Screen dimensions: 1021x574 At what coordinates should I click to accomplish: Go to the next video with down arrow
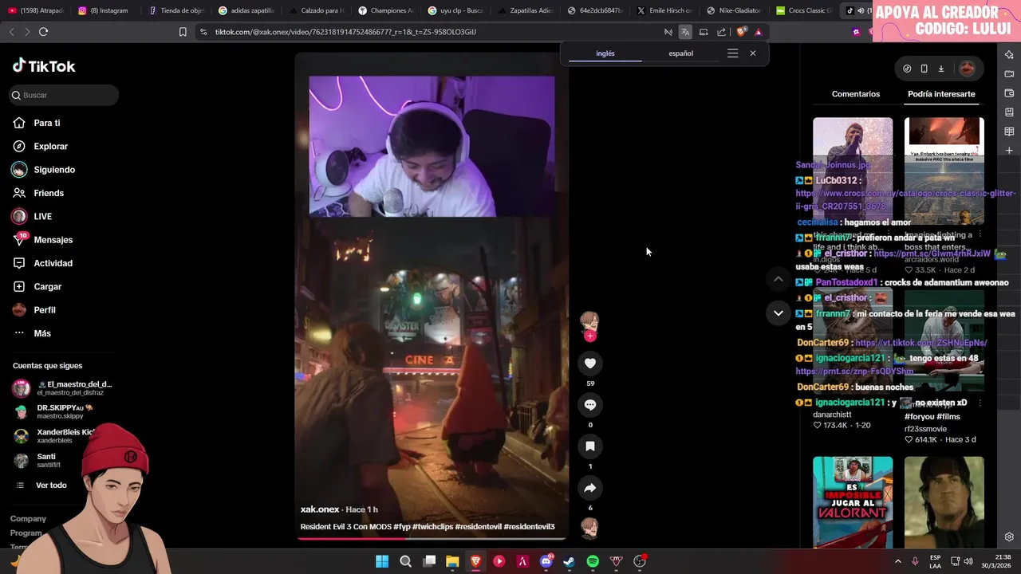point(779,313)
